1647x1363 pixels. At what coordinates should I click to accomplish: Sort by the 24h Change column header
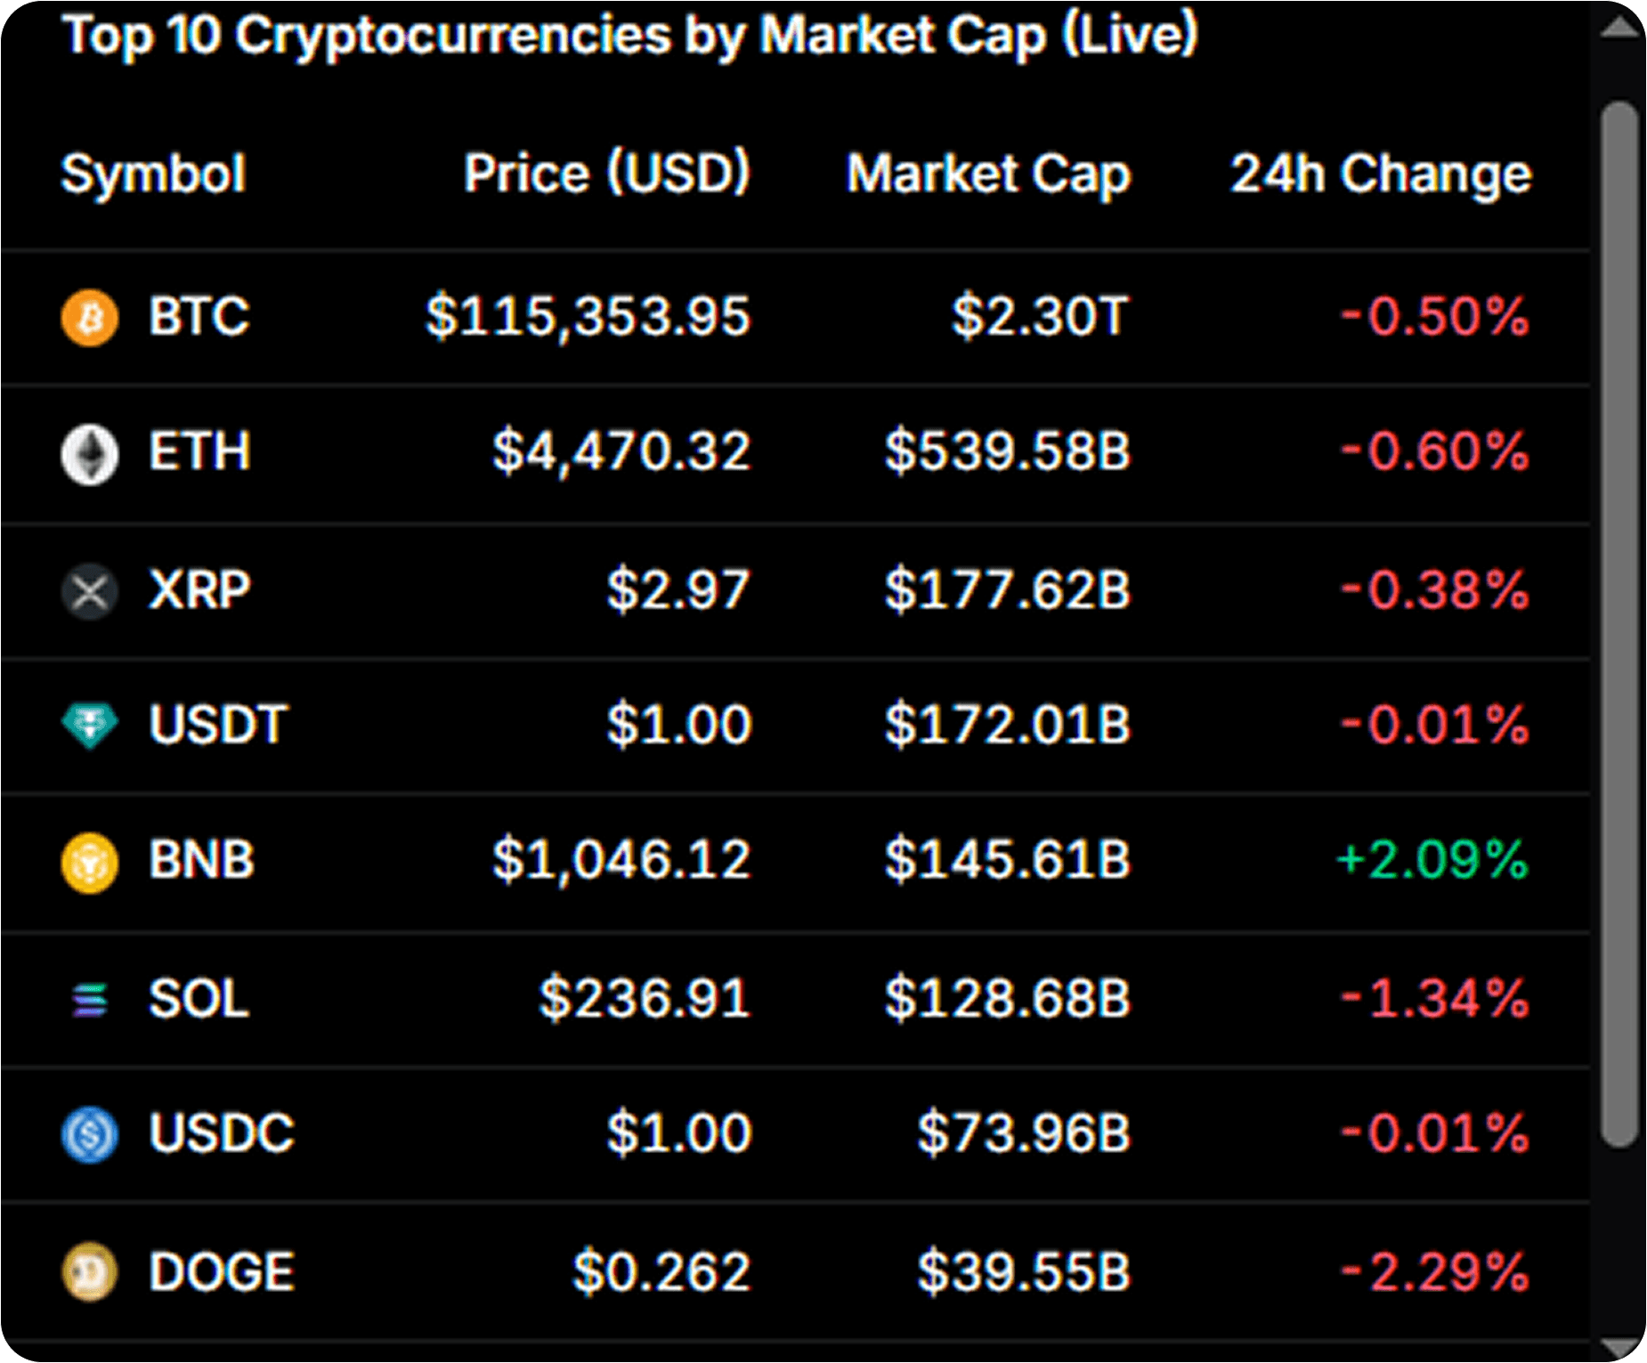(x=1381, y=174)
